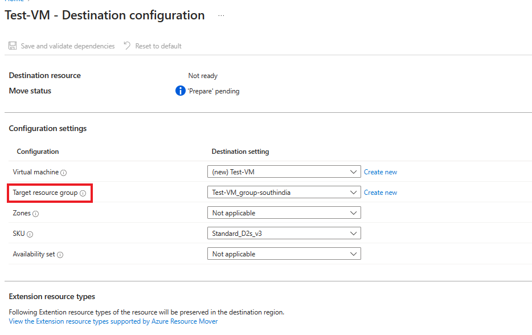Click info icon next to Zones
This screenshot has width=532, height=335.
(35, 214)
